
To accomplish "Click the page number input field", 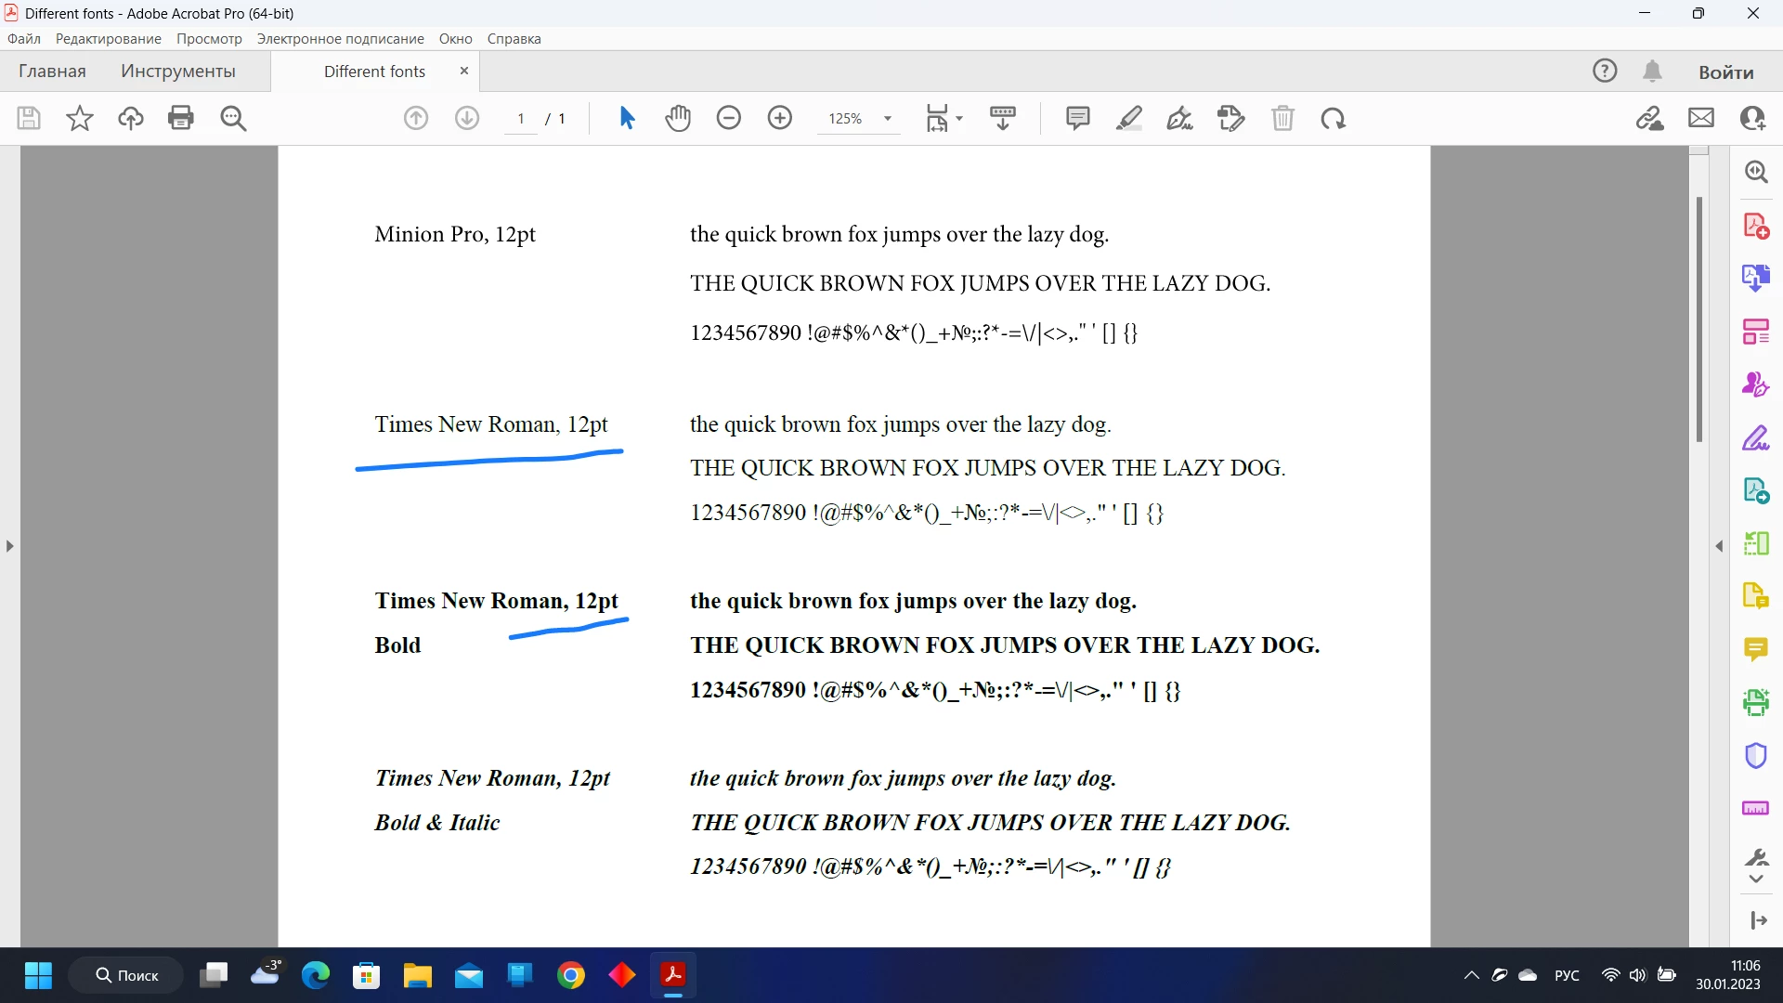I will (521, 119).
